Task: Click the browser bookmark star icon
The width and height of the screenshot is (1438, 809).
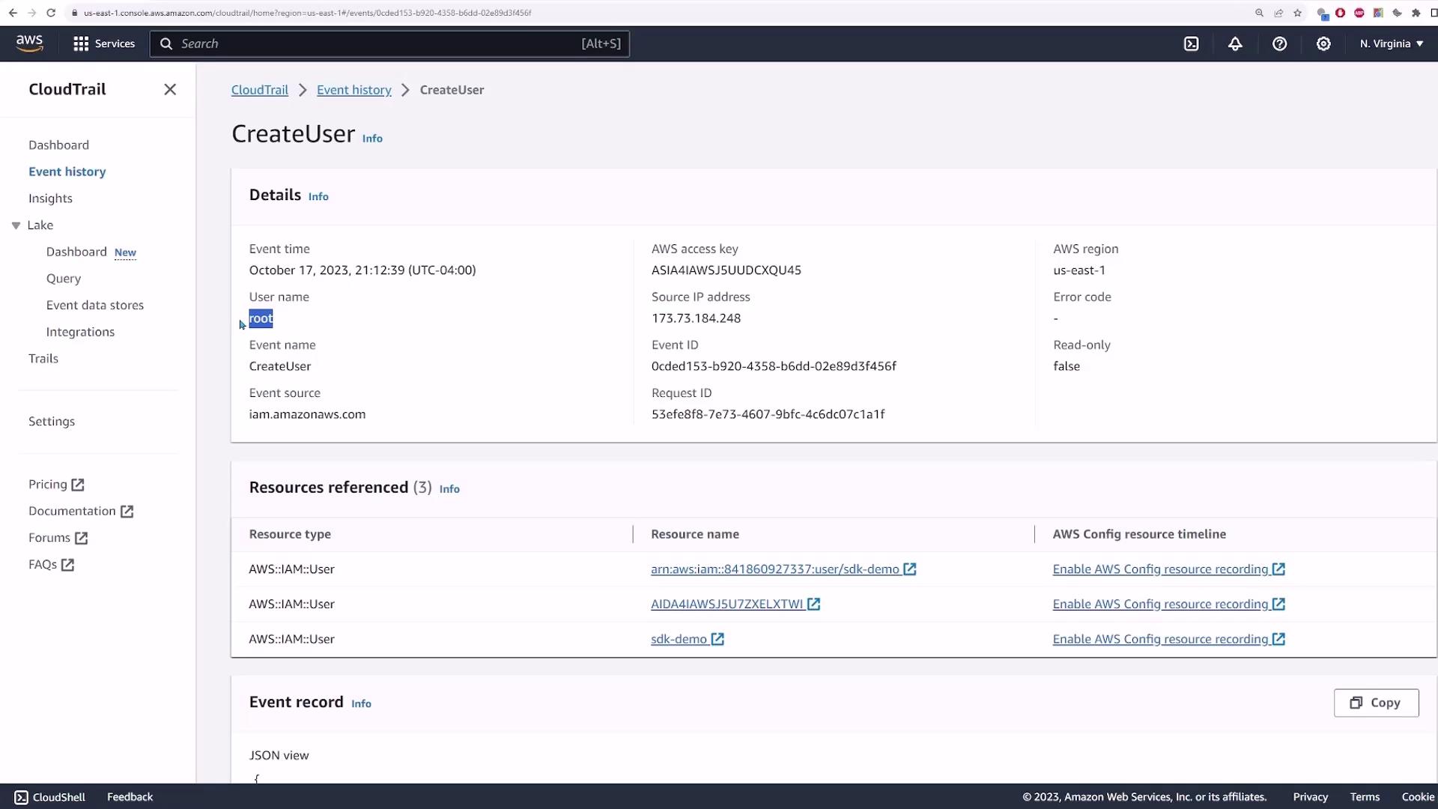Action: 1297,13
